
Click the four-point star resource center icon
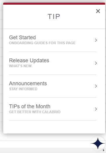coord(98,143)
